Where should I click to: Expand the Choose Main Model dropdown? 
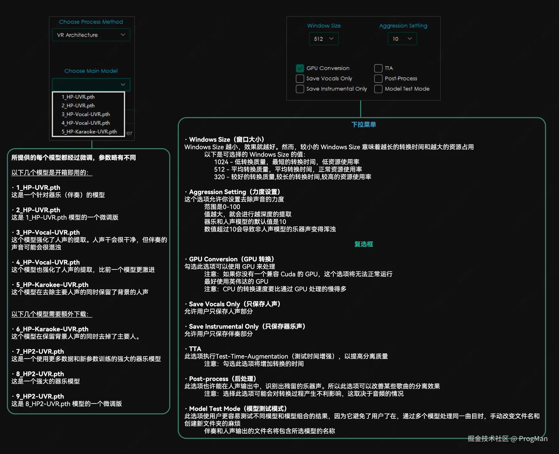pos(91,84)
